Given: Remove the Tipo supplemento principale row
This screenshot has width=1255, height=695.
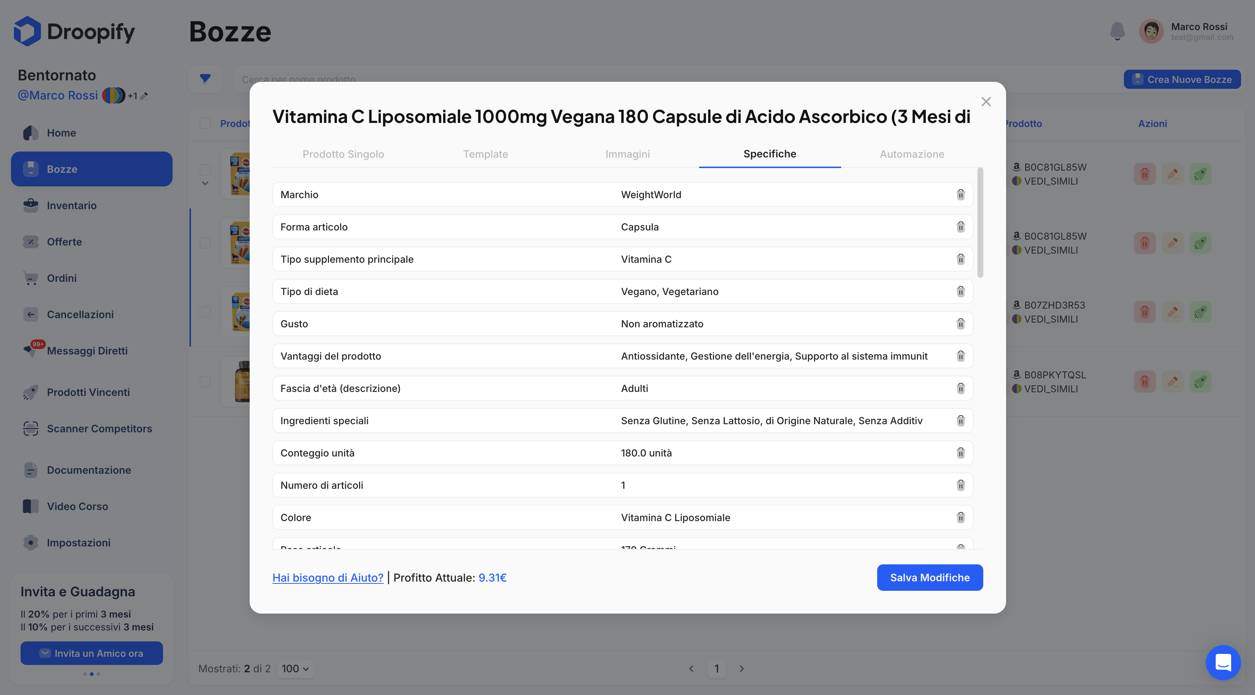Looking at the screenshot, I should tap(960, 259).
